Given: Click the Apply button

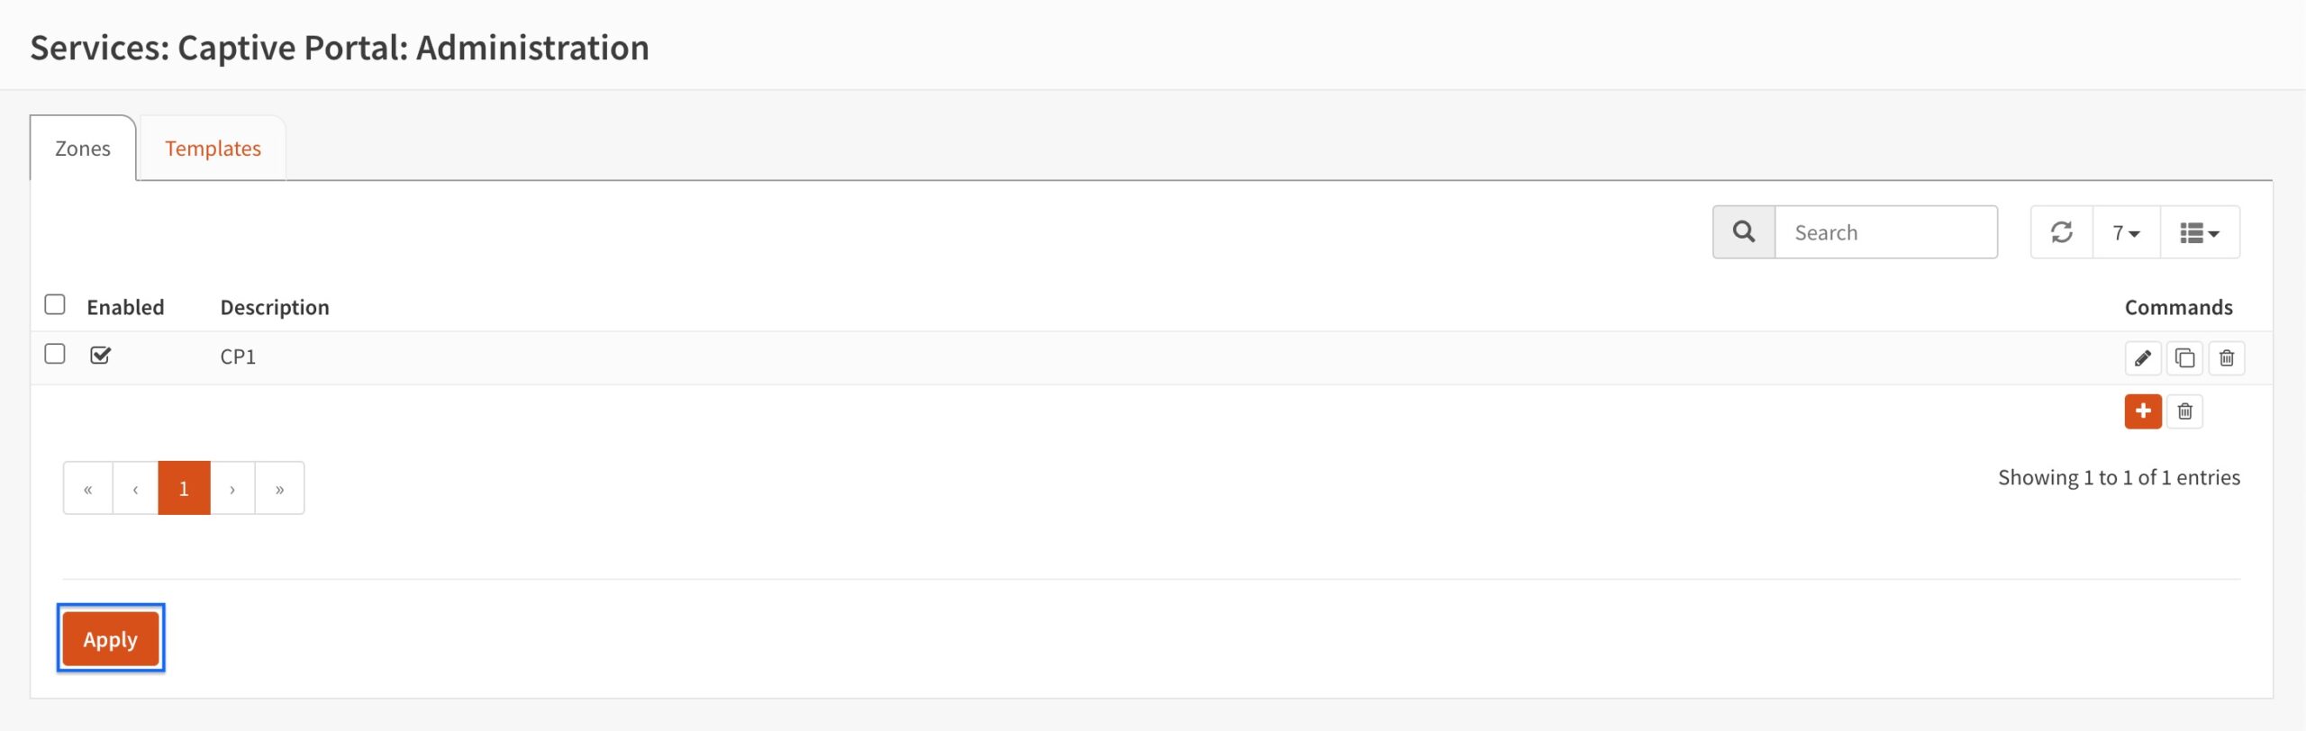Looking at the screenshot, I should 111,639.
